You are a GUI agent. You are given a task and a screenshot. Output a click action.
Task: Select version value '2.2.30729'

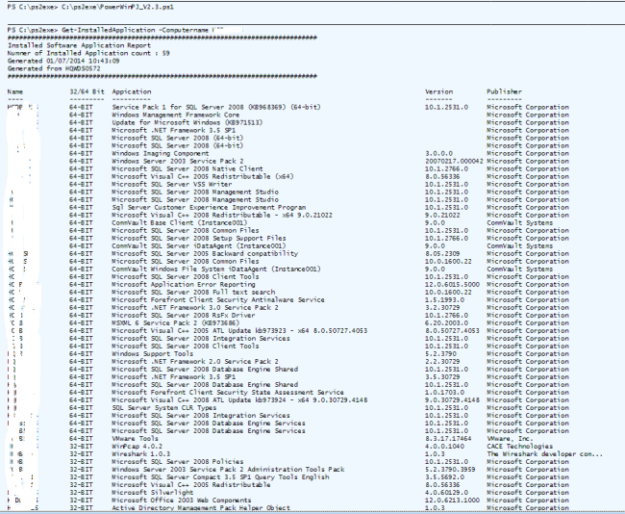(442, 362)
